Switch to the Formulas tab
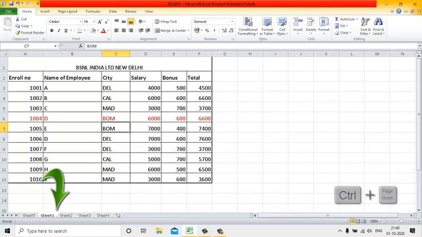The height and width of the screenshot is (237, 422). [x=93, y=11]
